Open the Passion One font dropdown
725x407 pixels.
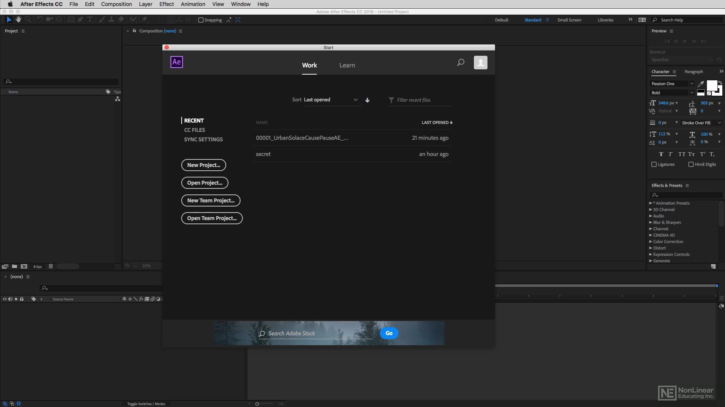point(672,84)
